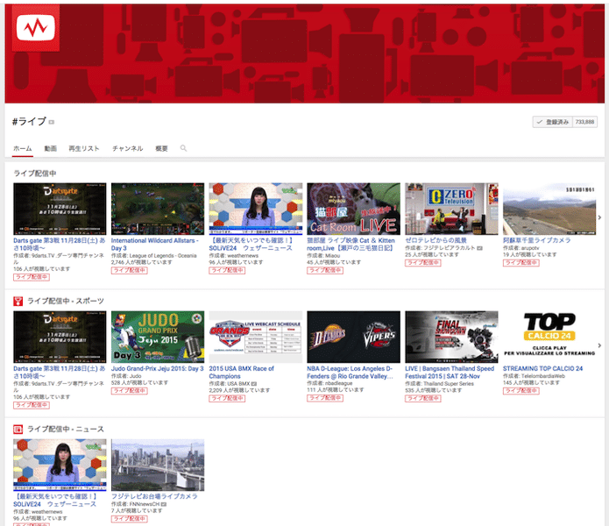Switch to the 動画 tab
This screenshot has width=609, height=526.
pos(51,148)
